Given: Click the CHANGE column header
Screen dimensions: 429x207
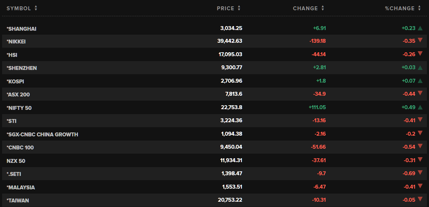Looking at the screenshot, I should click(305, 8).
